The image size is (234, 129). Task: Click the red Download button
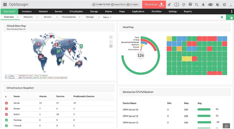coord(154,4)
